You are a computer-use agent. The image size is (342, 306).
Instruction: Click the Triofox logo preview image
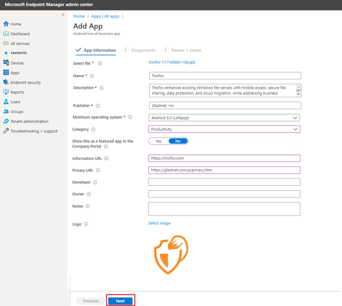(x=171, y=255)
